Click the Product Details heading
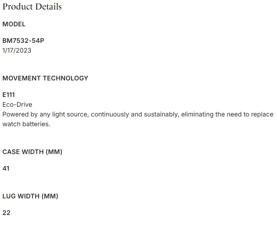This screenshot has width=277, height=230. point(32,7)
